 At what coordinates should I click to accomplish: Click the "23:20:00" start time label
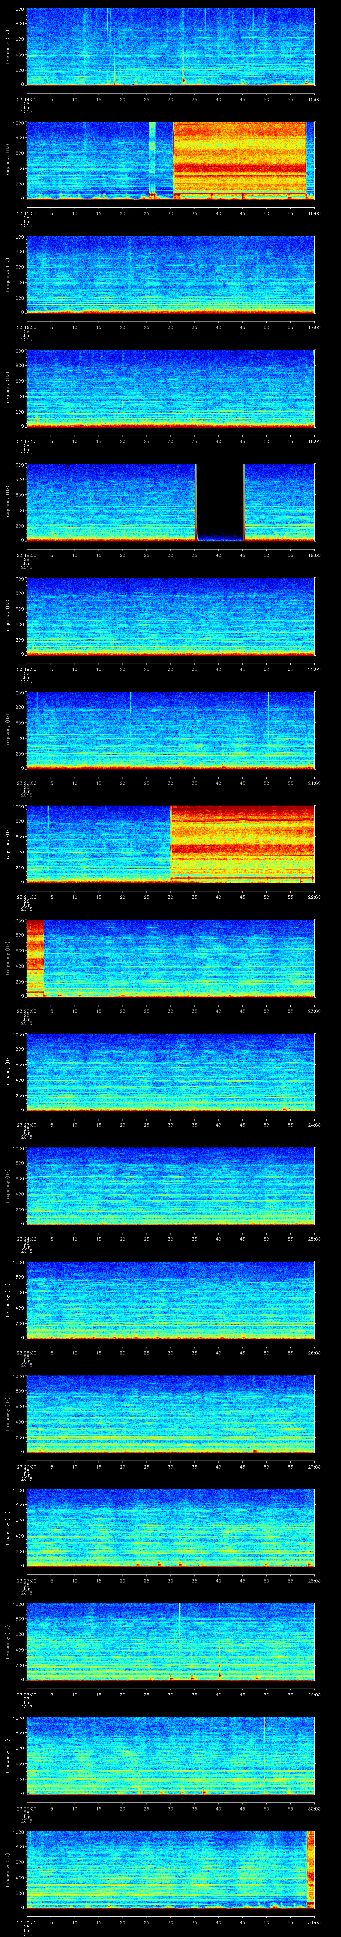[26, 784]
